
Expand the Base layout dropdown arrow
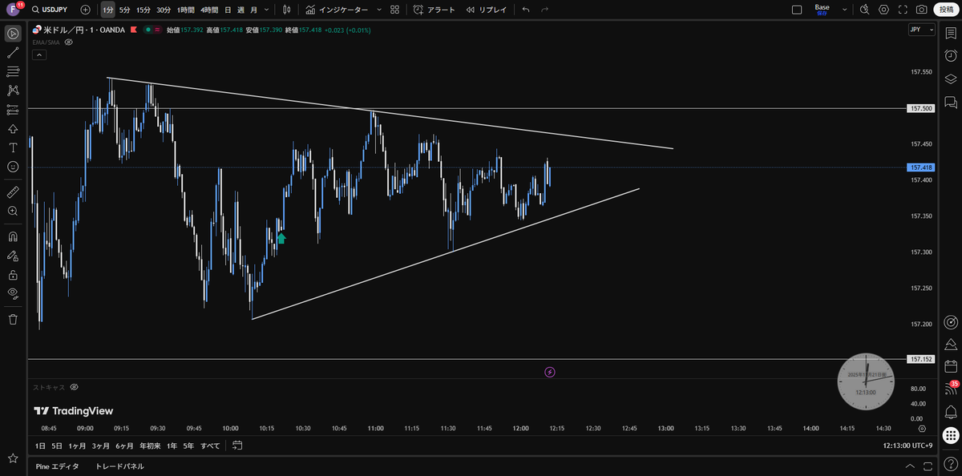coord(844,10)
